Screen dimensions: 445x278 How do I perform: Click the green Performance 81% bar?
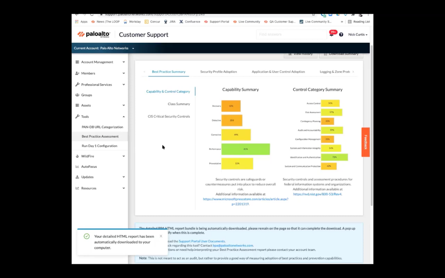click(x=246, y=149)
